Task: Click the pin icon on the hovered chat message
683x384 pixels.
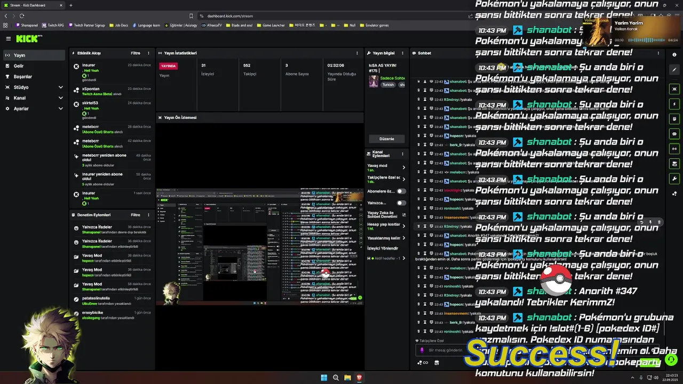Action: 650,222
